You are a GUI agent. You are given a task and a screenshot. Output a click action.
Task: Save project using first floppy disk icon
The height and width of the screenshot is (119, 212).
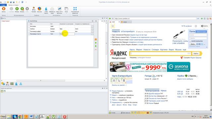(11, 2)
